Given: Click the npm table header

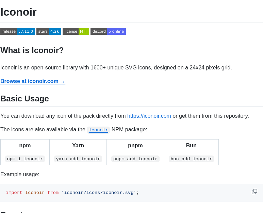Looking at the screenshot, I should click(25, 146).
